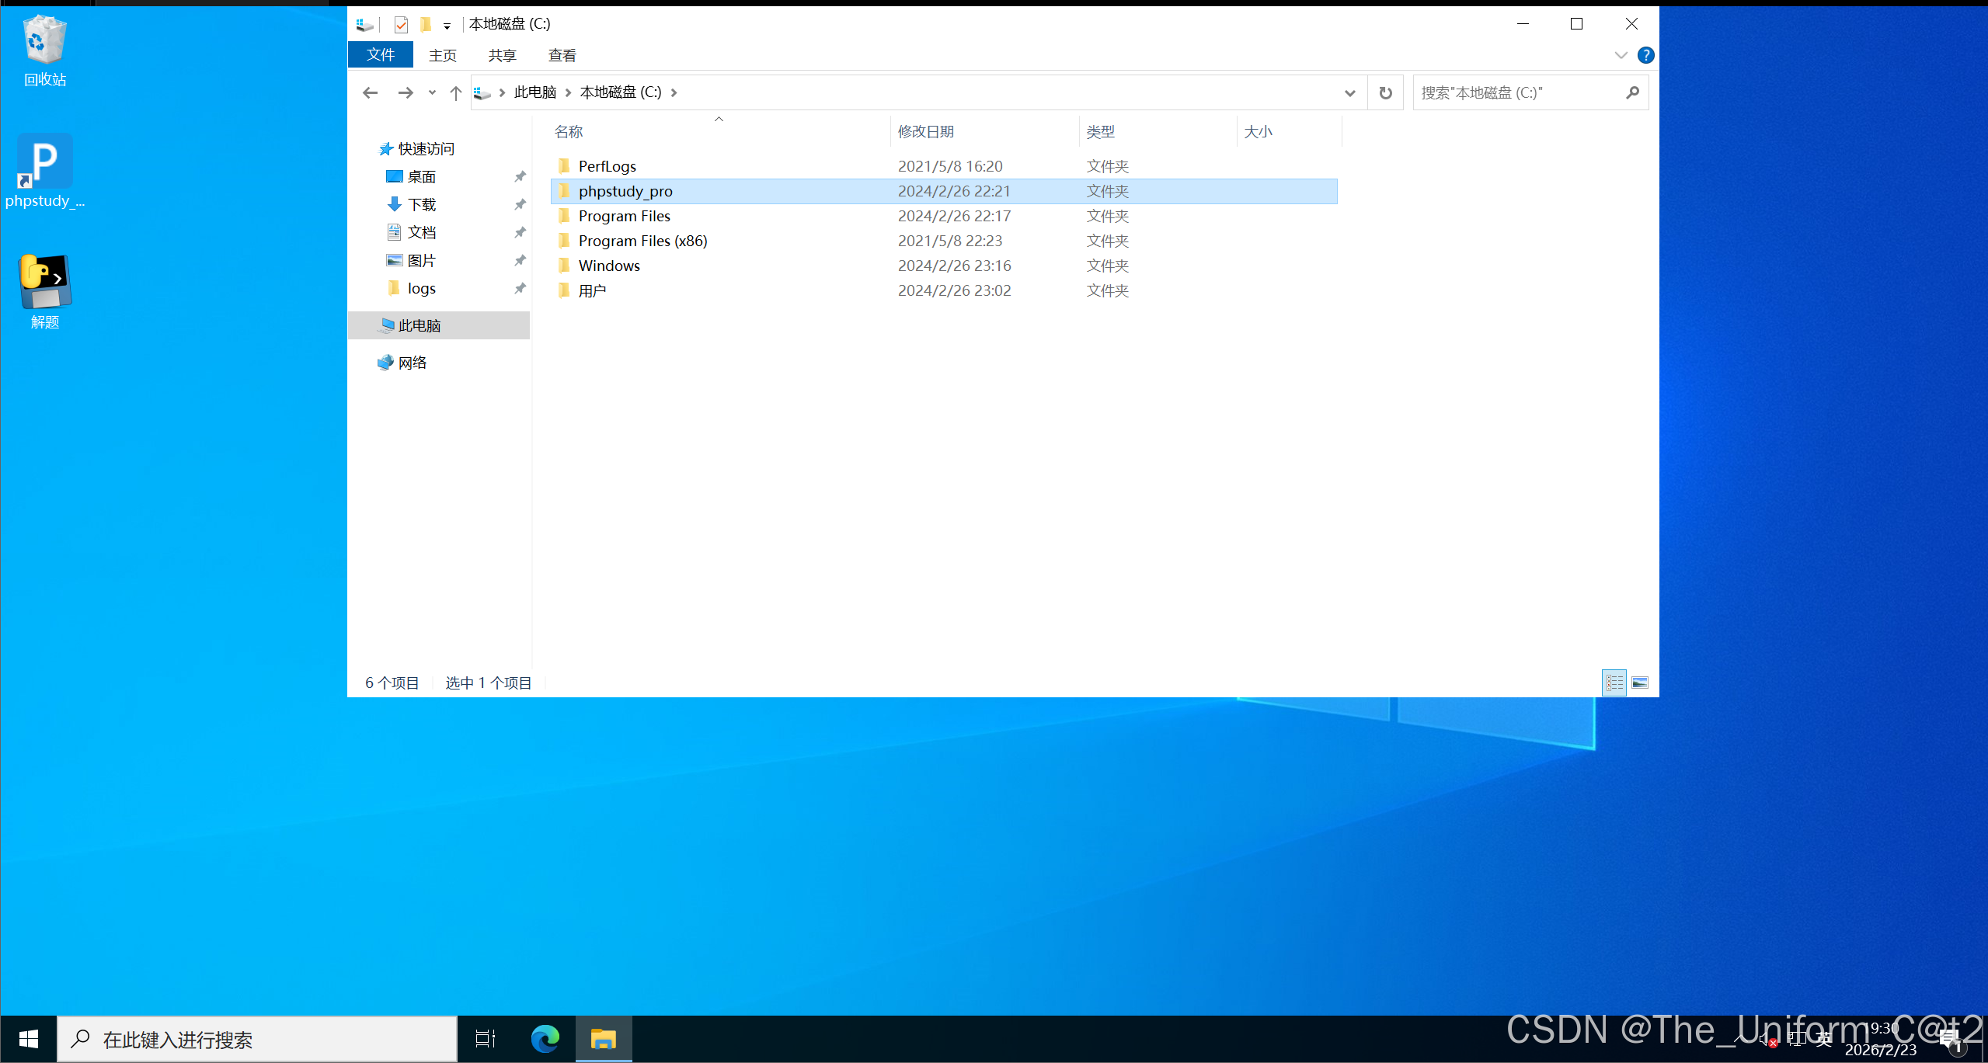1988x1063 pixels.
Task: Sort files by the 修改日期 column header
Action: pos(926,132)
